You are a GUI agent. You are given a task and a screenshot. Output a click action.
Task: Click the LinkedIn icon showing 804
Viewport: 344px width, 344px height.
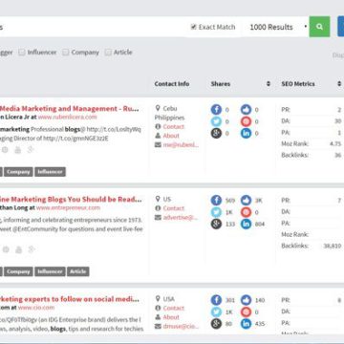[x=246, y=224]
